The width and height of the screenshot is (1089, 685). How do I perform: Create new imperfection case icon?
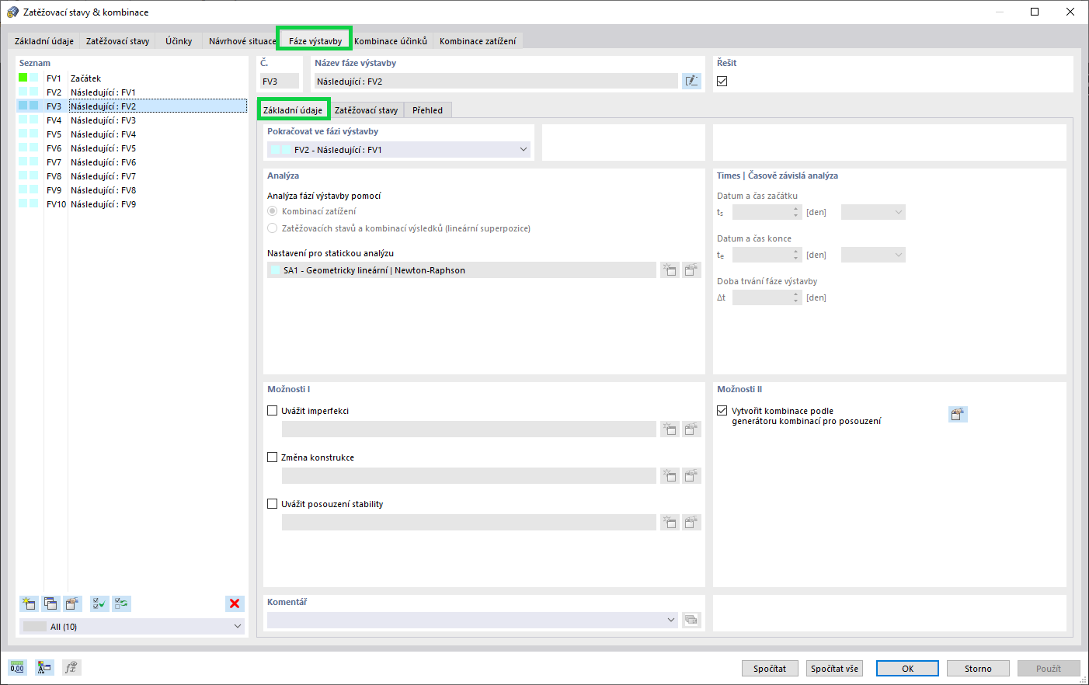(670, 429)
